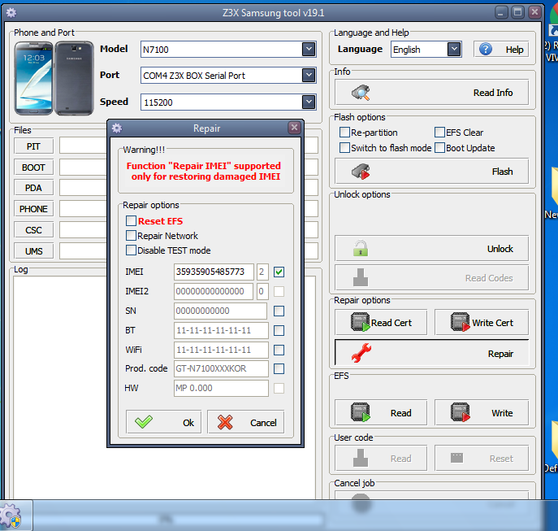This screenshot has height=531, width=558.
Task: Click the green checkmark Ok icon
Action: [144, 422]
